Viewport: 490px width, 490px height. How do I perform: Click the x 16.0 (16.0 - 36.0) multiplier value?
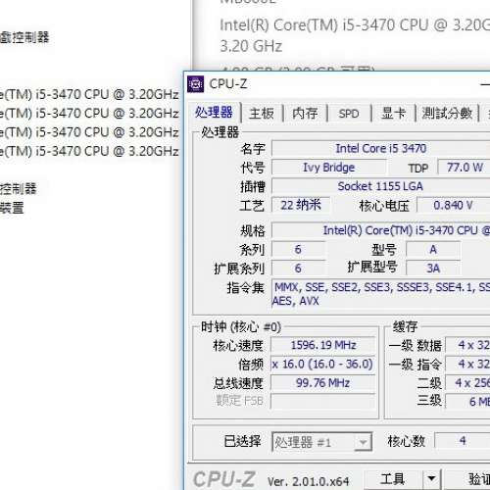323,365
